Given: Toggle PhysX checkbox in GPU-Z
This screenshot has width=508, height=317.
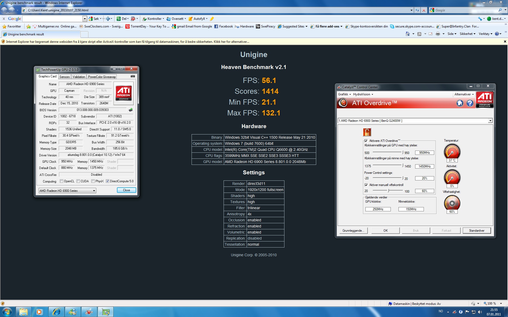Looking at the screenshot, I should [93, 181].
